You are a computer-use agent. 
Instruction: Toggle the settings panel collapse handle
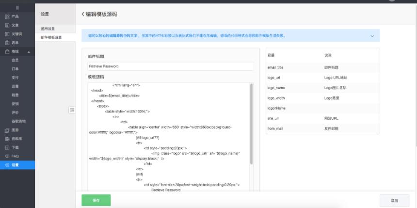72,110
